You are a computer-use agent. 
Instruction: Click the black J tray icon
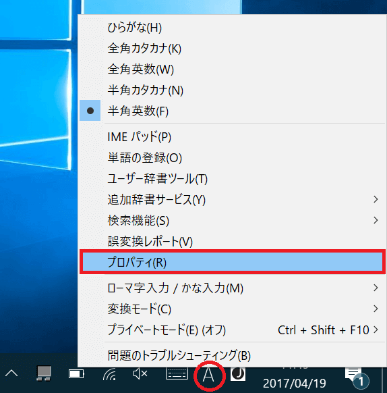tap(238, 374)
